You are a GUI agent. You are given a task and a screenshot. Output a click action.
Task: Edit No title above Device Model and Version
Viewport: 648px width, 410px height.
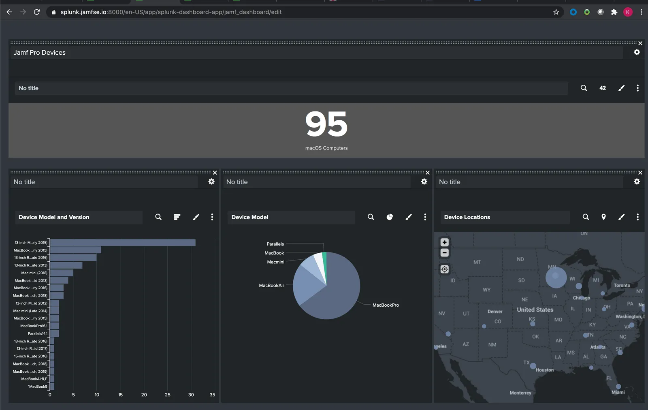tap(104, 182)
